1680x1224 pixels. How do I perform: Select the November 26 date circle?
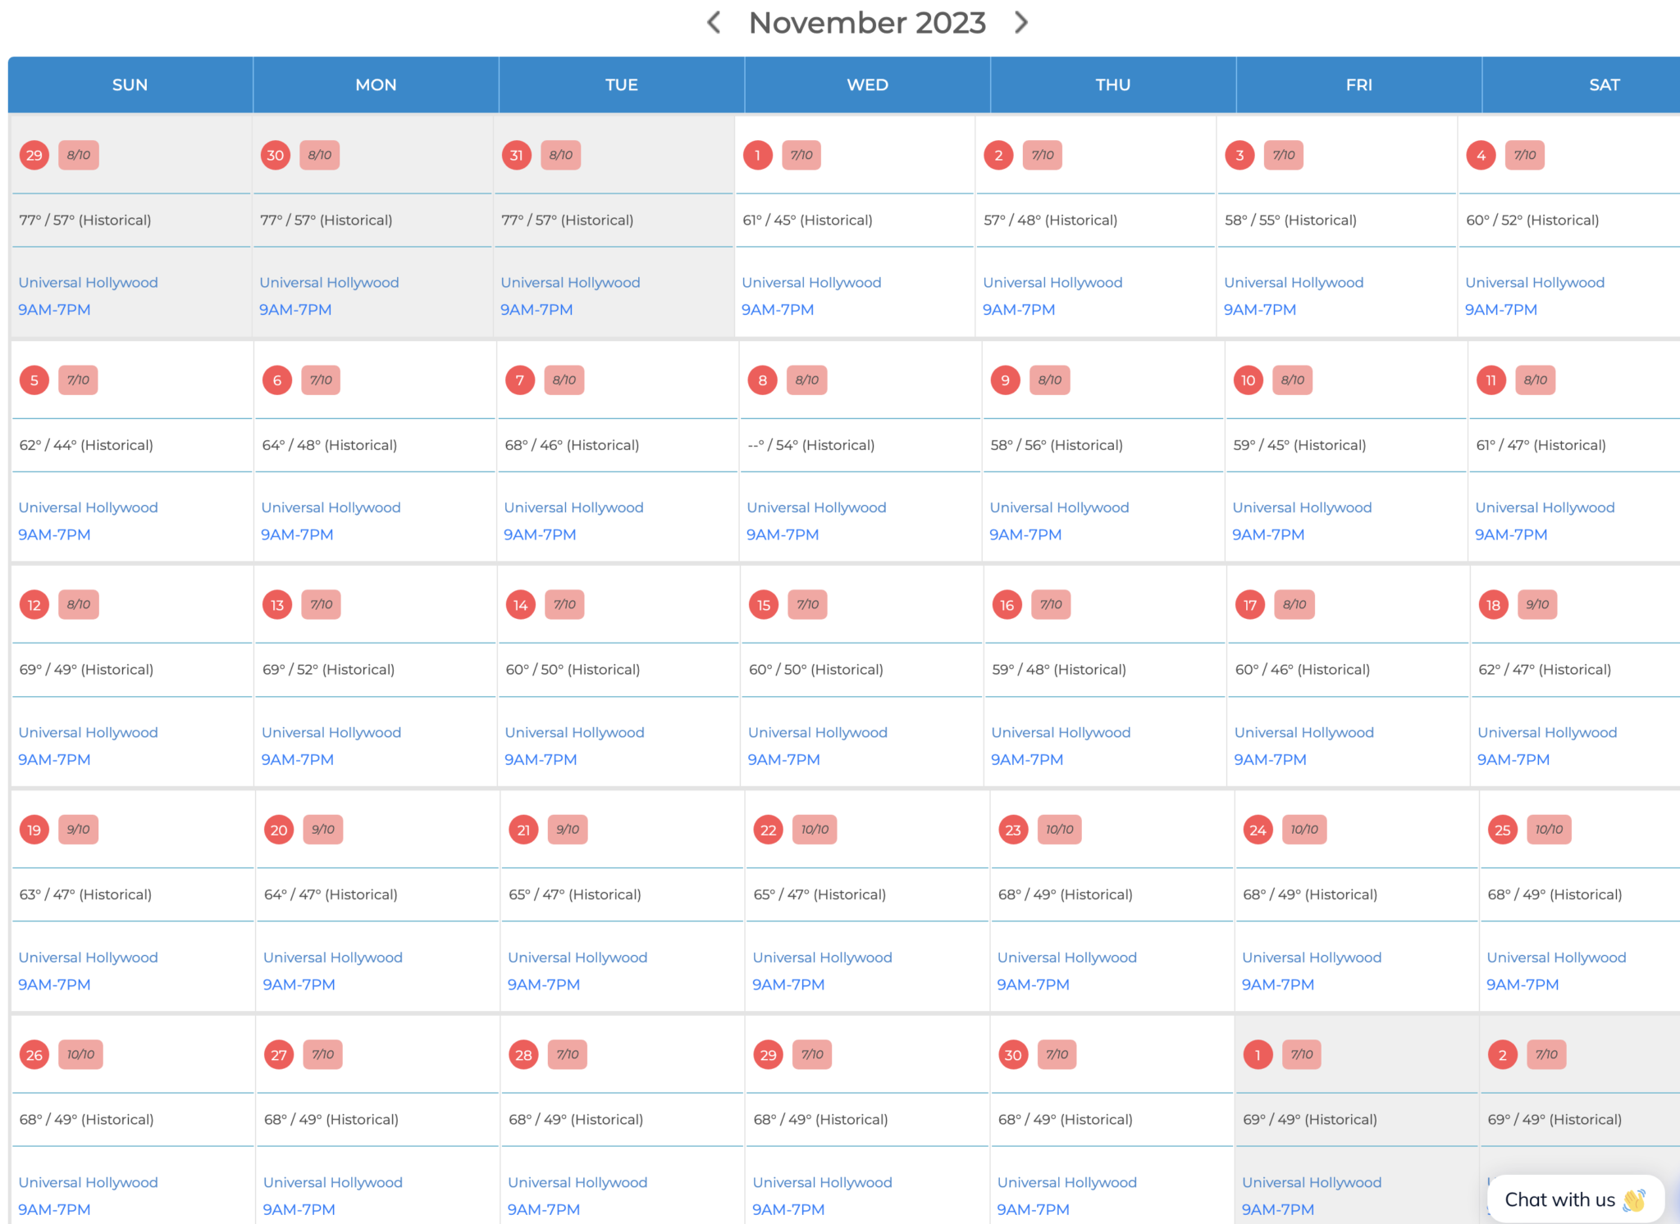coord(34,1055)
